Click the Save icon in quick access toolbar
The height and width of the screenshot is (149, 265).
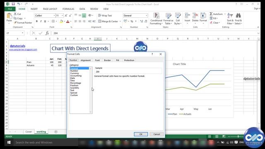click(13, 4)
